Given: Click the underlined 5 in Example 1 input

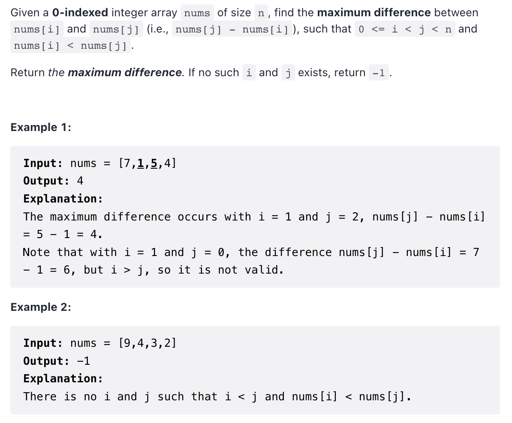Looking at the screenshot, I should [154, 163].
